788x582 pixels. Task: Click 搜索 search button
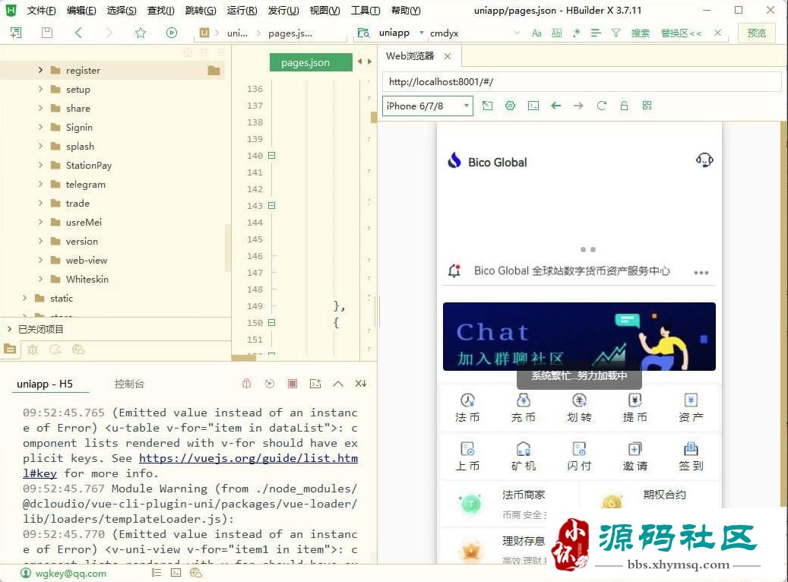pos(641,33)
